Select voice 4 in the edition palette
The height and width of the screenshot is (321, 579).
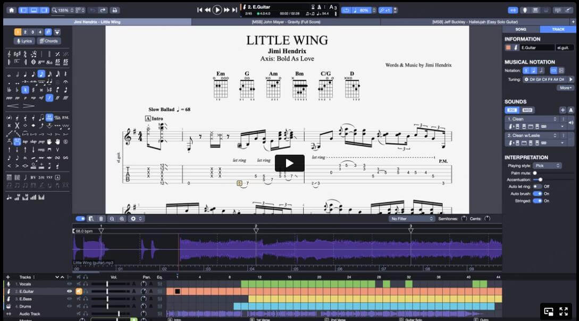tap(40, 32)
